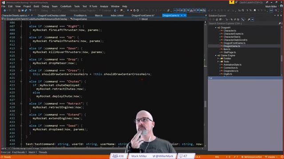
Task: Open the DragonGame class navigation dropdown
Action: tap(104, 19)
